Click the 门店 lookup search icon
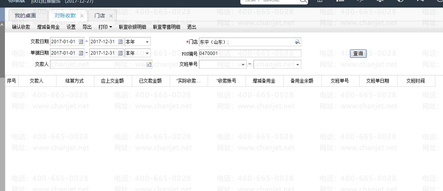This screenshot has width=443, height=191. coord(297,42)
